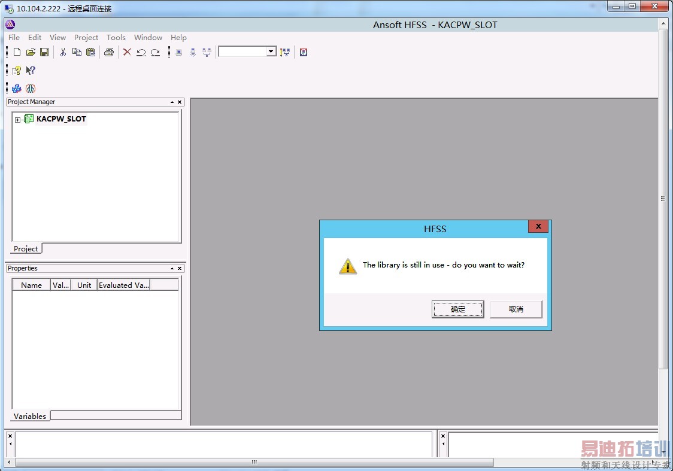Click the green project icon beside KACPW_SLOT
This screenshot has height=471, width=673.
tap(29, 119)
